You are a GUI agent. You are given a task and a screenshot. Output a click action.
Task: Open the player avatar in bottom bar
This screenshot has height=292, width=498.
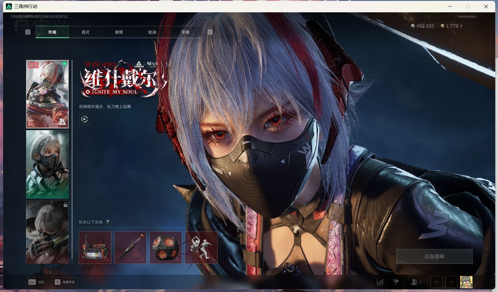click(466, 282)
